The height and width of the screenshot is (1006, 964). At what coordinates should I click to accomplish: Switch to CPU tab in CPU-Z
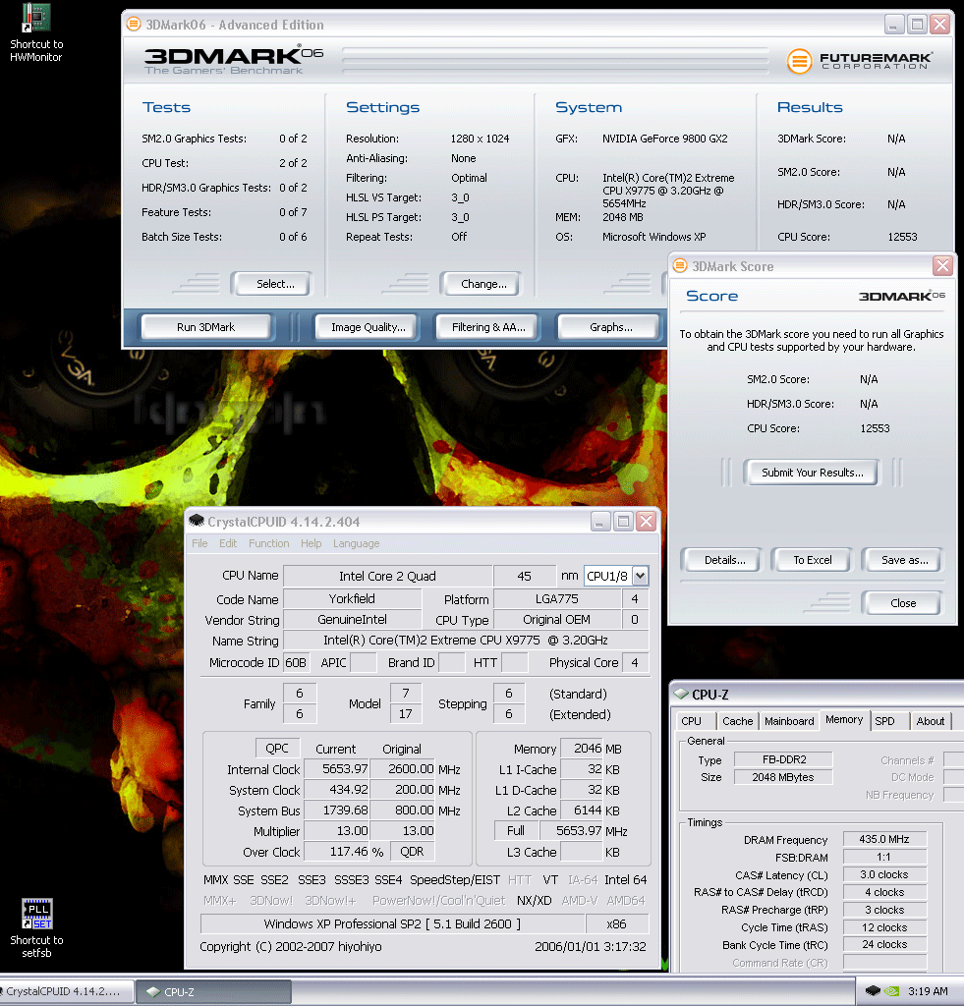pos(691,721)
